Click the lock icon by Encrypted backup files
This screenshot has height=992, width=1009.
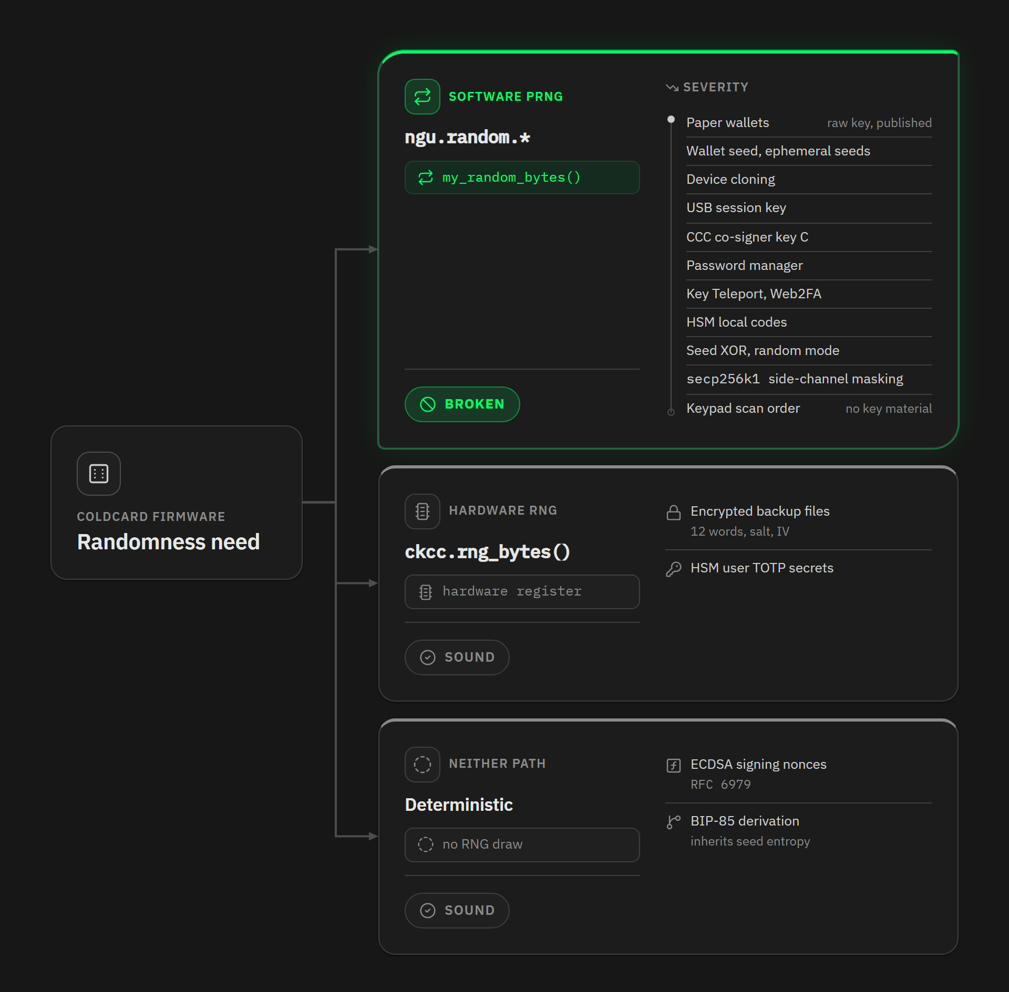674,513
